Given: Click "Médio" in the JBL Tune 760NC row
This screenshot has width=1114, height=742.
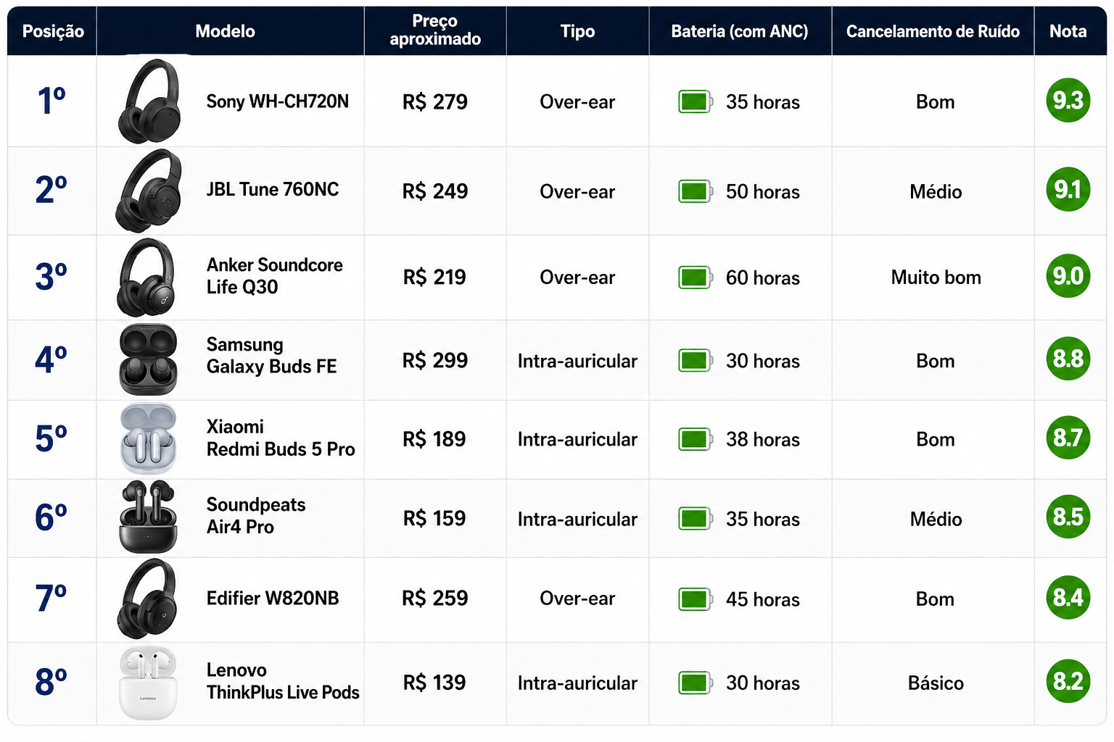Looking at the screenshot, I should point(936,192).
